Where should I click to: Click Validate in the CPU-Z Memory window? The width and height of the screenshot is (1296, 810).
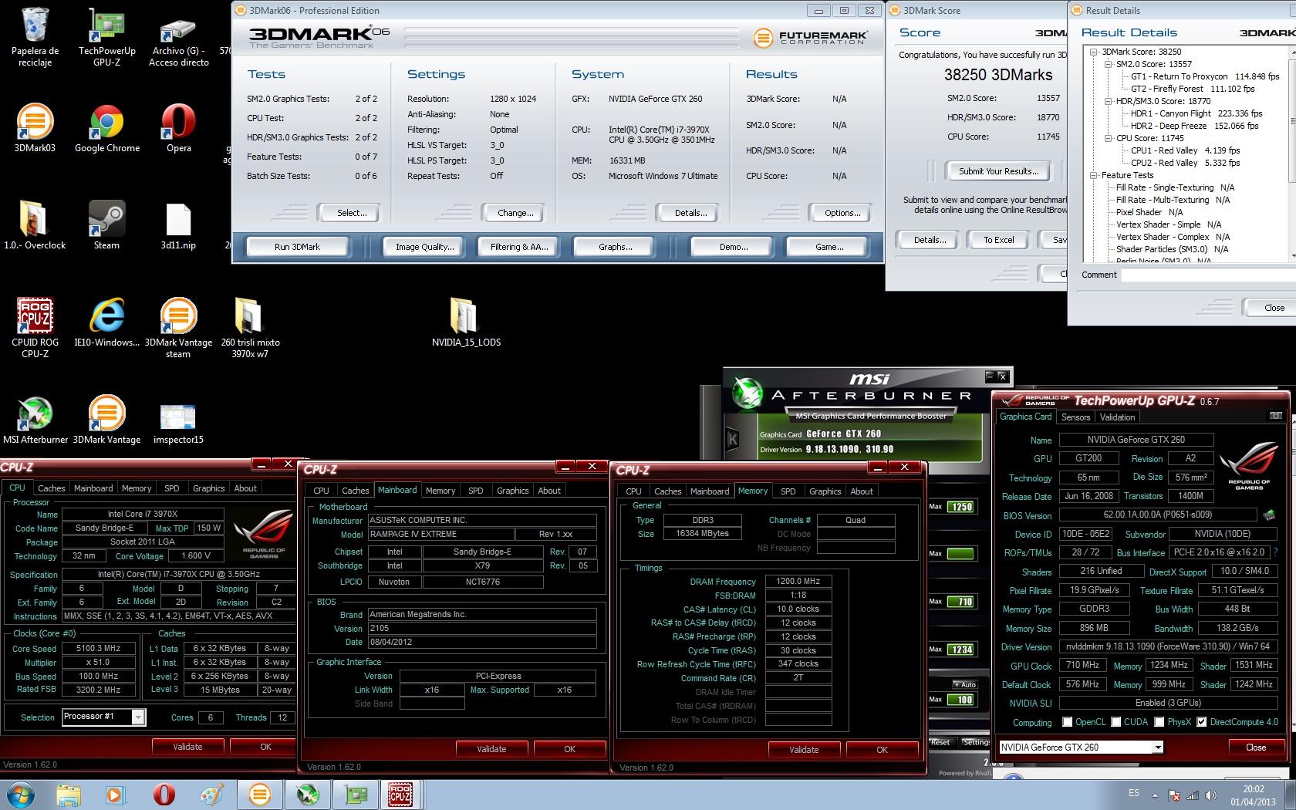point(804,749)
